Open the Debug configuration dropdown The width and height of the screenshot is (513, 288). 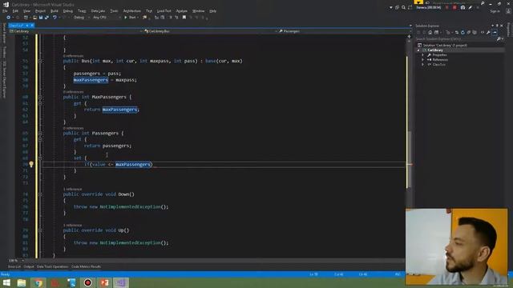pyautogui.click(x=81, y=18)
